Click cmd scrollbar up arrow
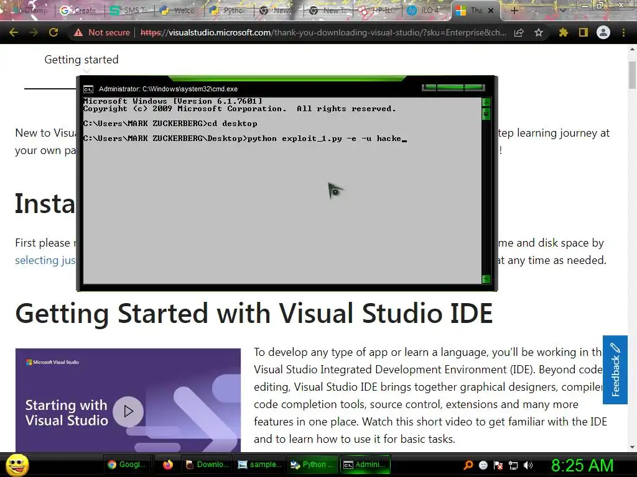 click(x=486, y=102)
